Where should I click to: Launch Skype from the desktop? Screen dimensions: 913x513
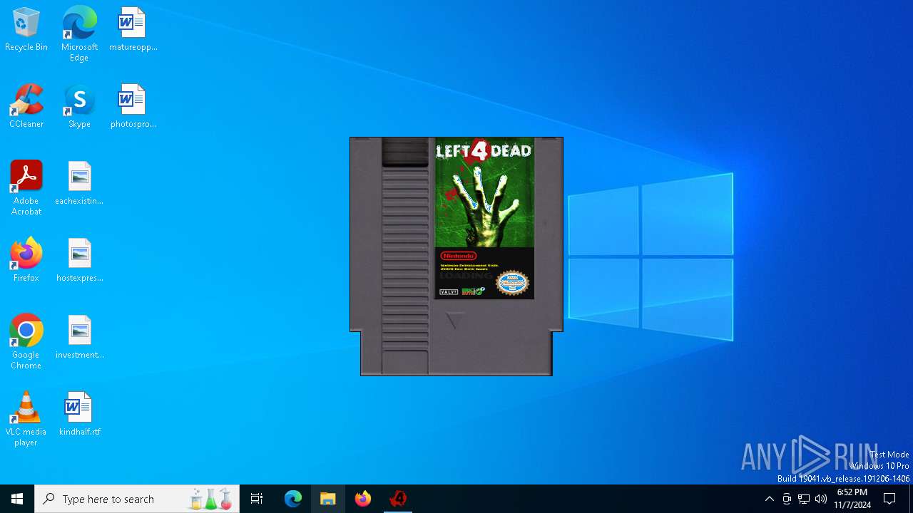[79, 107]
